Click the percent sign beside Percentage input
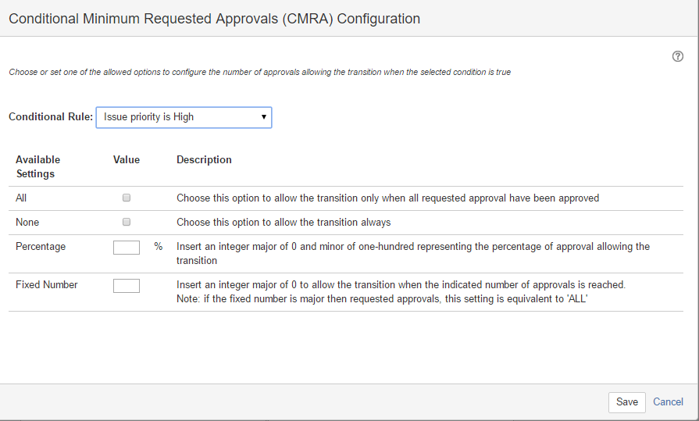 (159, 247)
